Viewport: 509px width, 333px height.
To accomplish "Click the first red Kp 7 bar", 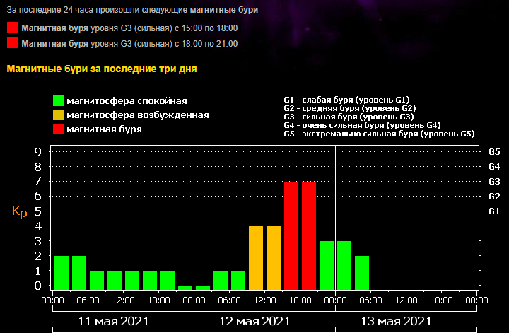I will point(291,235).
